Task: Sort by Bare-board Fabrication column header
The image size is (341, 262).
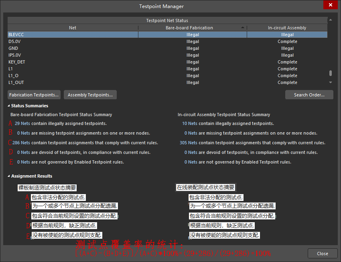Action: pos(189,28)
